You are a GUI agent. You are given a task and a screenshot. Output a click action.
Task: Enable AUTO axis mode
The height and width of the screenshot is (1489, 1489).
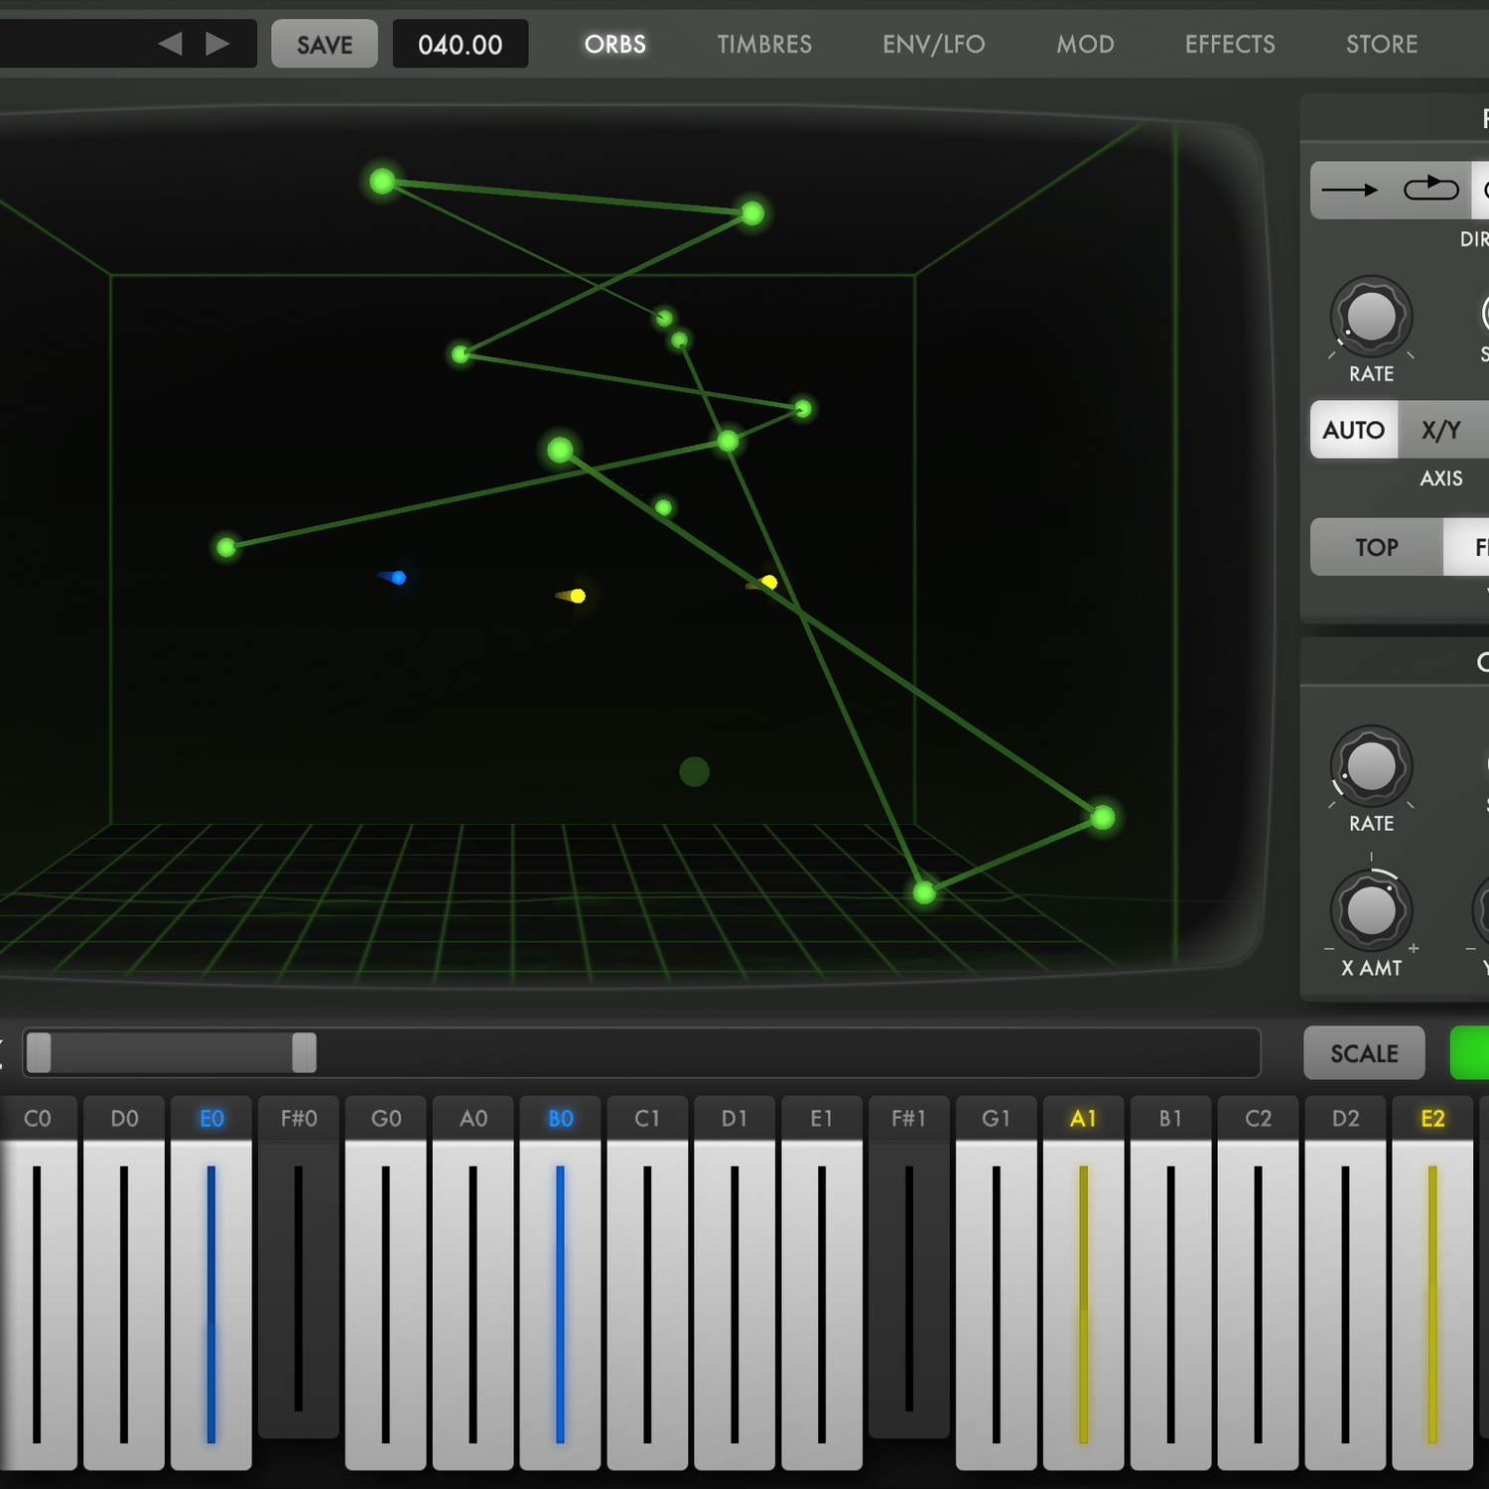1353,430
